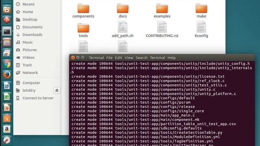Click the sdkconfig.defaults terminal line
The width and height of the screenshot is (260, 146).
pos(136,128)
